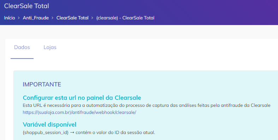Open the Lojas tab
278x140 pixels.
[x=50, y=47]
